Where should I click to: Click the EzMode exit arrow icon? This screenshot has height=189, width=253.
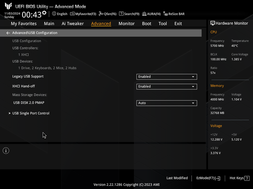(x=218, y=178)
